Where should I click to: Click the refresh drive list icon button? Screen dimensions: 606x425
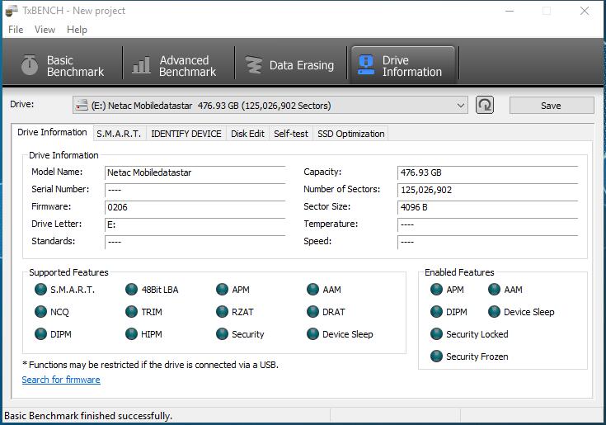tap(485, 105)
